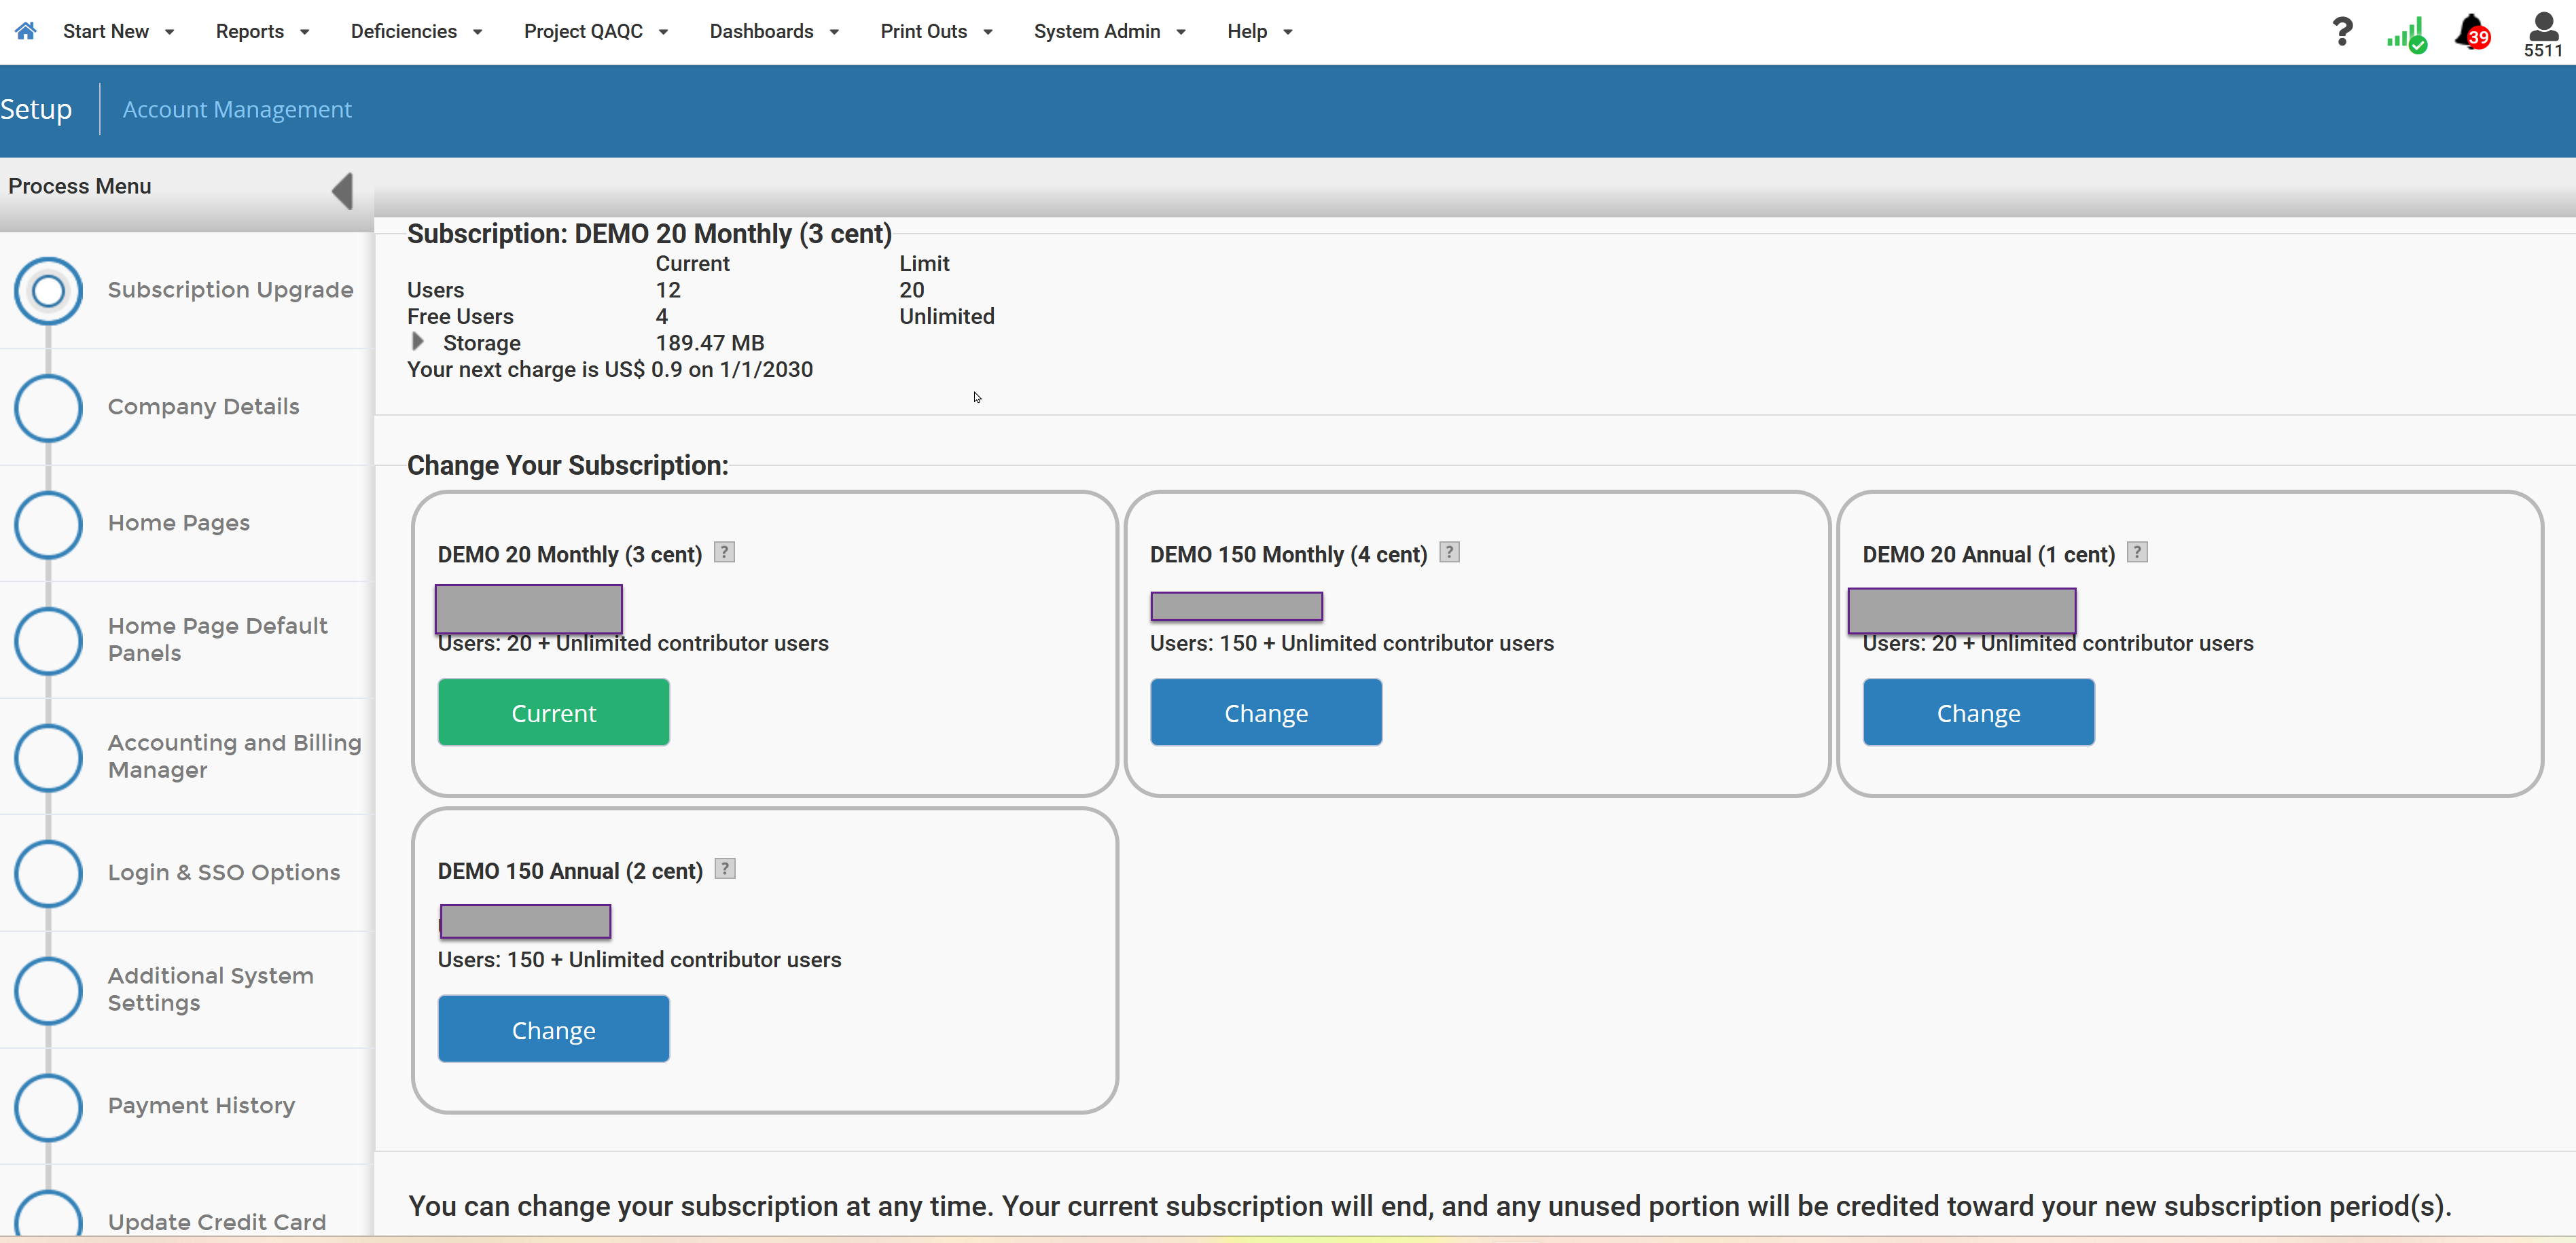Select the Company Details step circle
This screenshot has width=2576, height=1243.
(48, 407)
